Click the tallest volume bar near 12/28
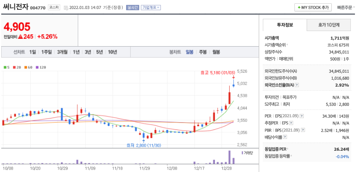Screen dimensions: 357x172 pyautogui.click(x=230, y=157)
